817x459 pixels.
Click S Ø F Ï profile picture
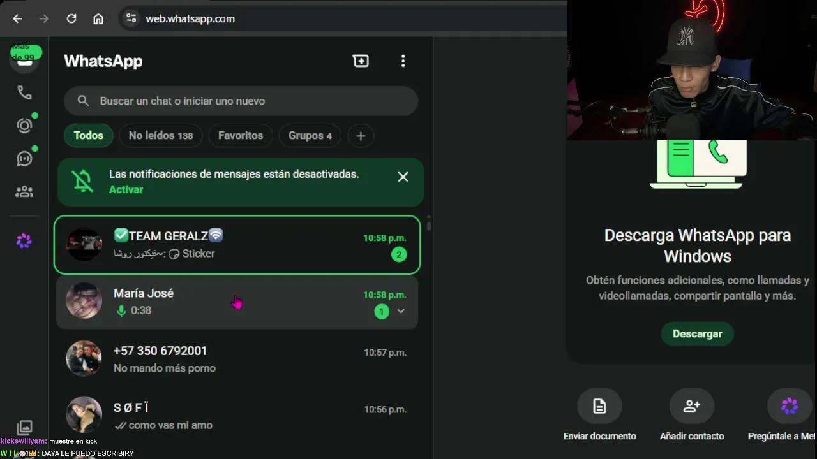[84, 414]
